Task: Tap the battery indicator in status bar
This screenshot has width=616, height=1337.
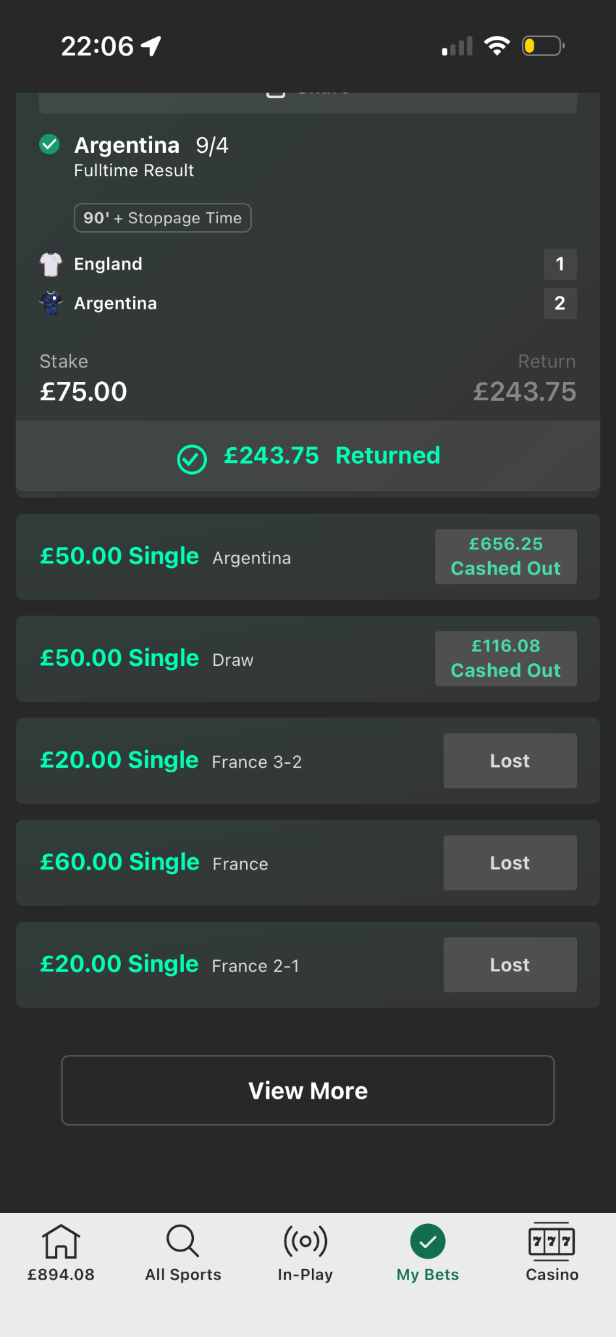Action: click(544, 46)
